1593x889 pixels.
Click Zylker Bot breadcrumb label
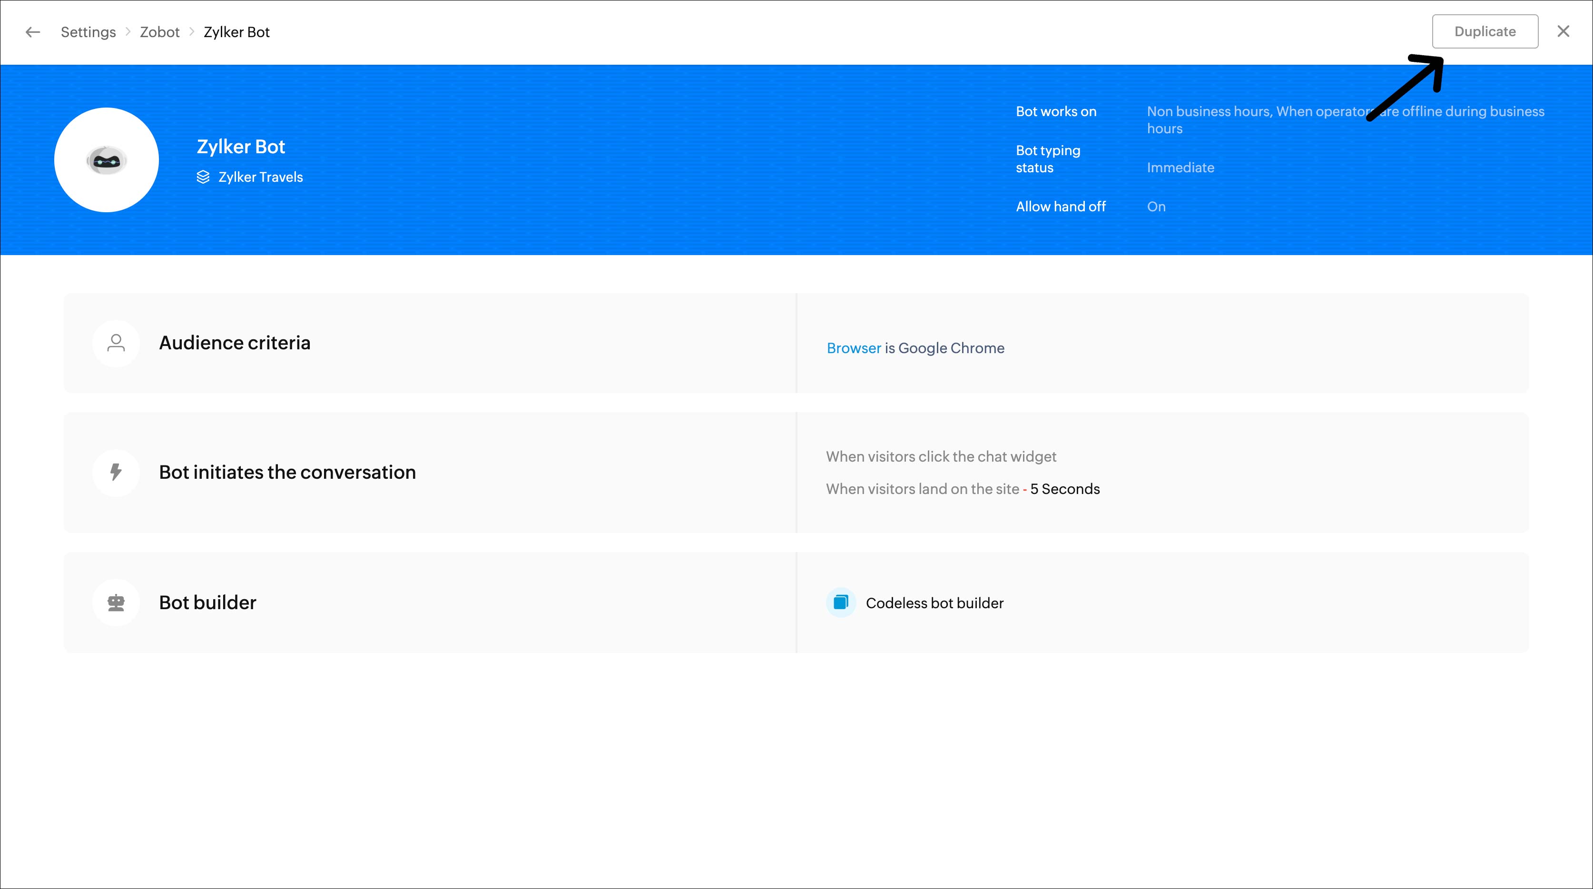pos(236,32)
